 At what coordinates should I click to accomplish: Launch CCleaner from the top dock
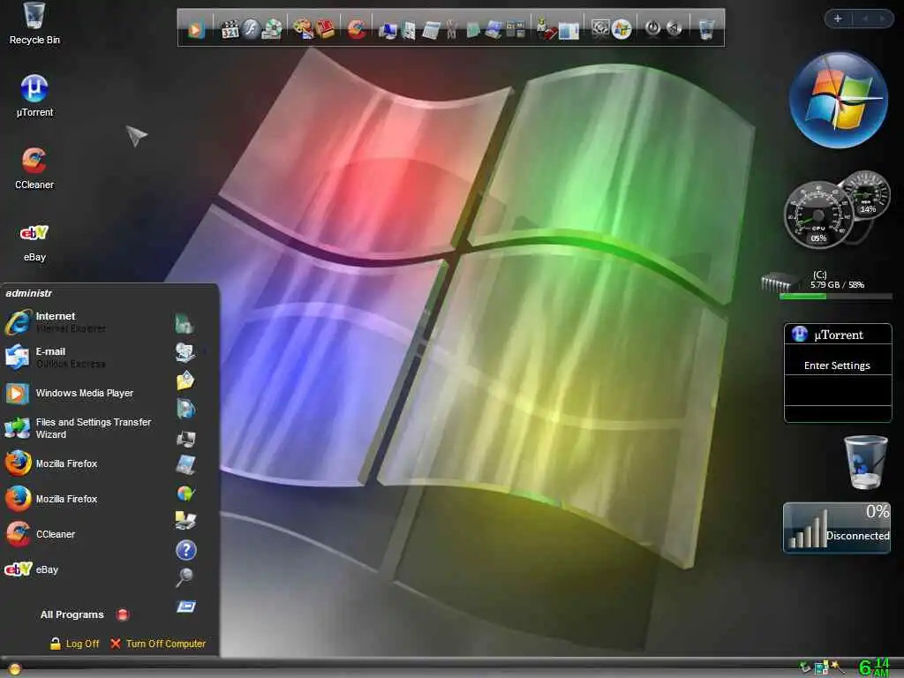[x=357, y=29]
